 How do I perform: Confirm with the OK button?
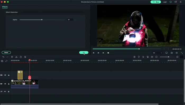click(x=84, y=53)
